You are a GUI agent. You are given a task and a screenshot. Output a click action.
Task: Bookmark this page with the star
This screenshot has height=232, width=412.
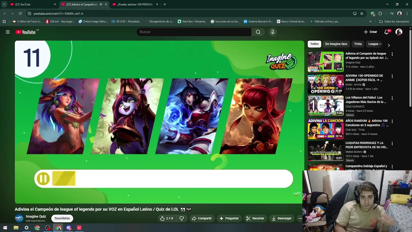tap(362, 14)
